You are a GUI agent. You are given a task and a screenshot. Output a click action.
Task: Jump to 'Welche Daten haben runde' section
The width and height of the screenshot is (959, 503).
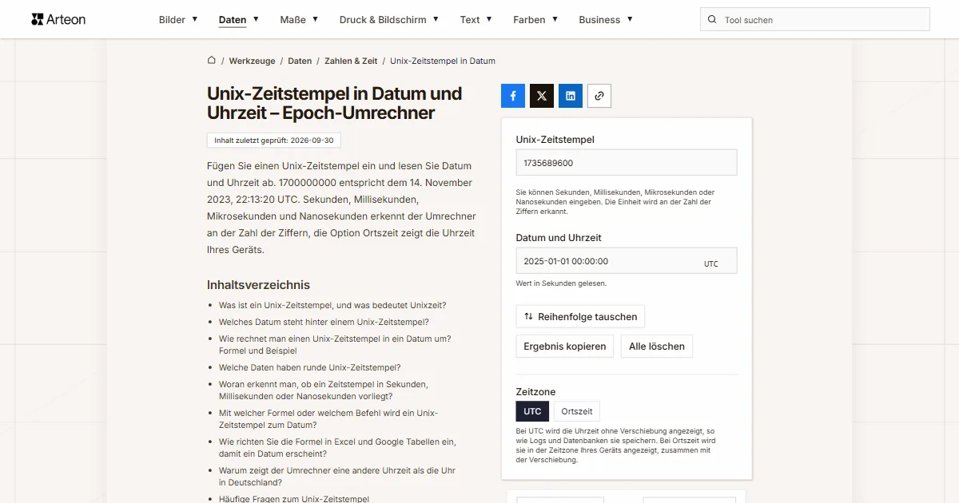point(310,367)
